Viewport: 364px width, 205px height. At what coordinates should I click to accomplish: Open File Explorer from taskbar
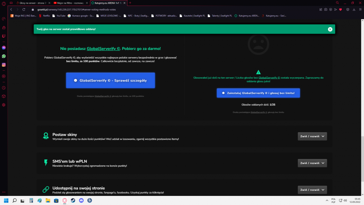(x=48, y=201)
